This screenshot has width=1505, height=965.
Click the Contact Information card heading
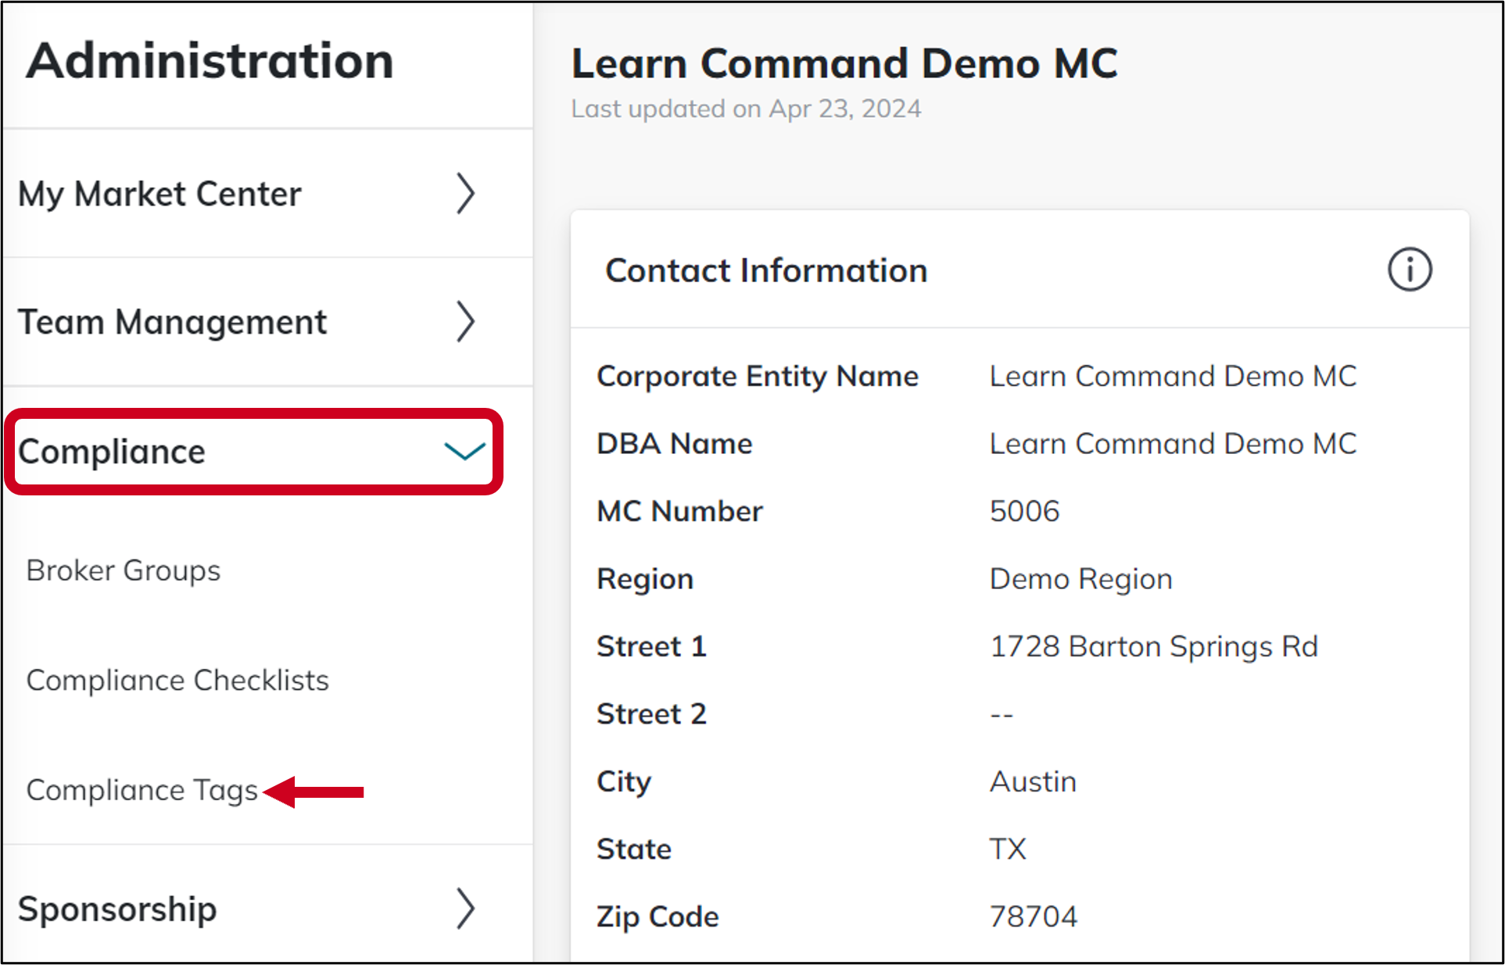tap(766, 270)
